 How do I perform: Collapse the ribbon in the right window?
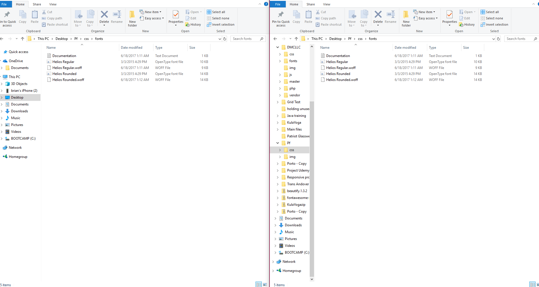pos(533,4)
